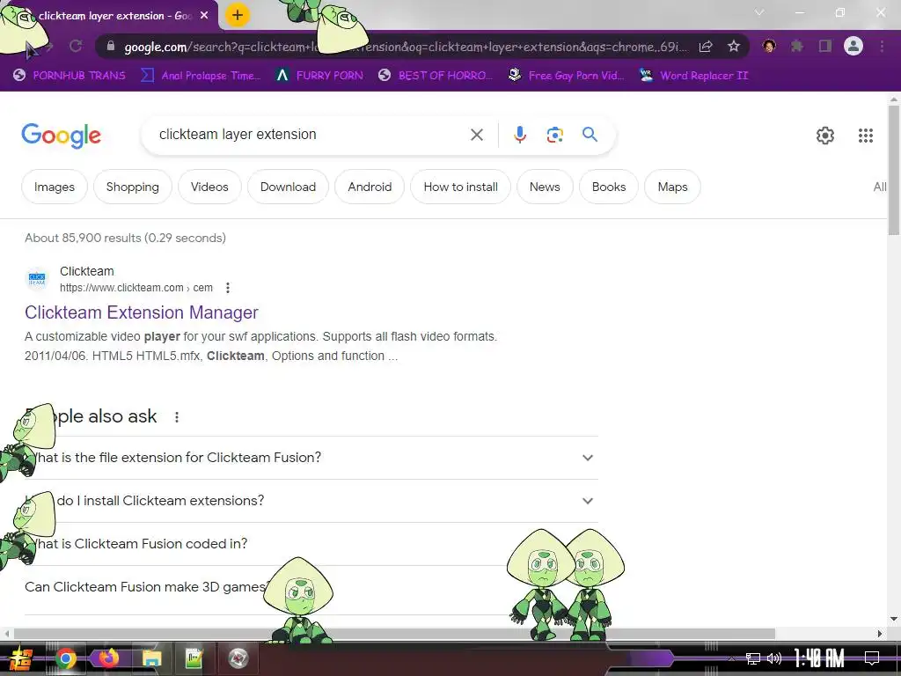Select the Download filter chip

click(288, 187)
